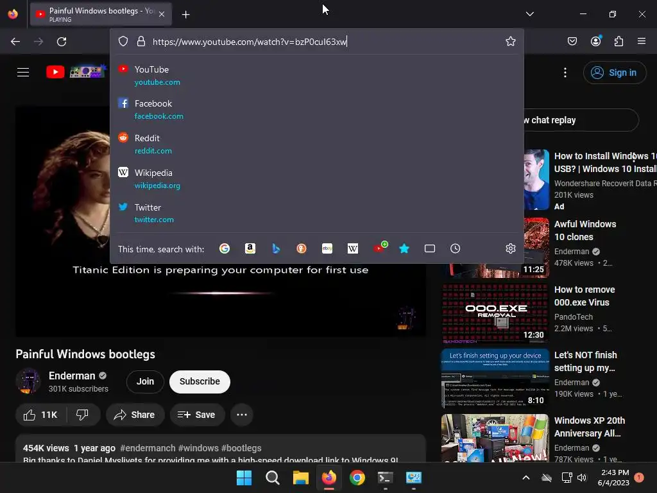Open YouTube settings three-dot menu
The image size is (657, 493).
(565, 73)
